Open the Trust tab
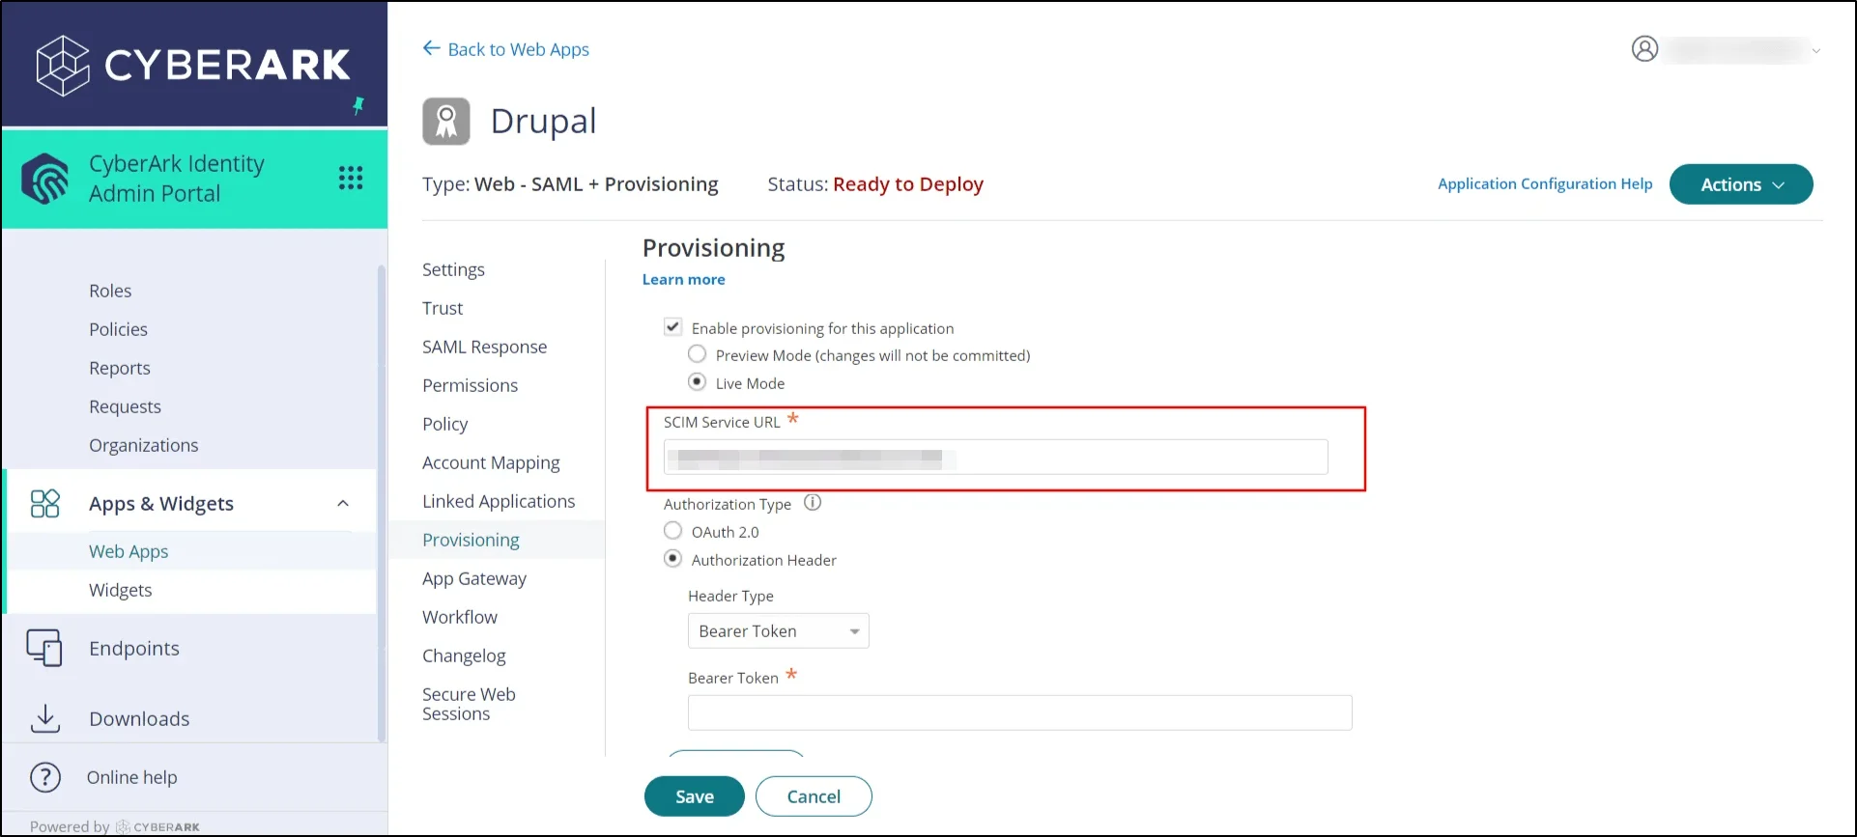This screenshot has width=1857, height=837. (x=443, y=308)
